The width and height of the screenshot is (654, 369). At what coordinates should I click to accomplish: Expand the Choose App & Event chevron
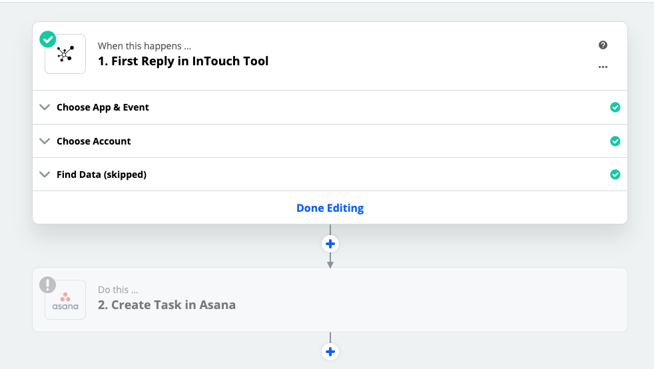[45, 107]
